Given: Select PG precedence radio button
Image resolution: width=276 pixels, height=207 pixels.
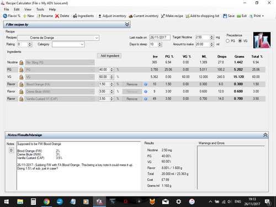Looking at the screenshot, I should click(227, 41).
